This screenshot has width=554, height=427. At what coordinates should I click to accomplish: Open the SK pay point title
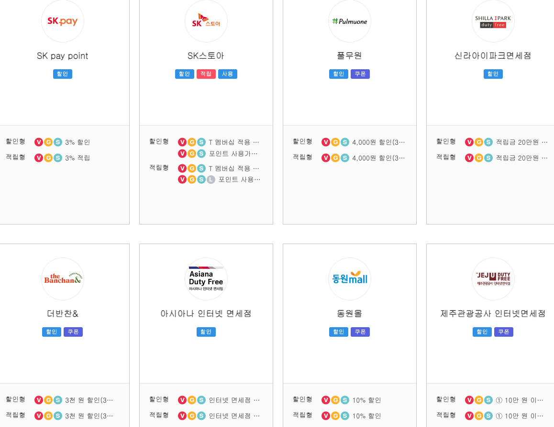click(x=63, y=56)
